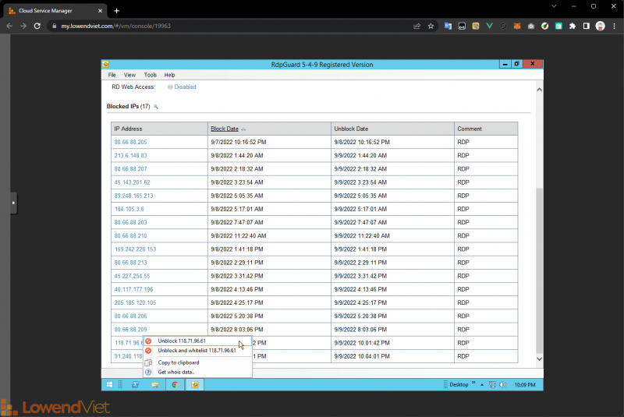Open blocked IP link 80.66.88.206
Image resolution: width=624 pixels, height=417 pixels.
tap(130, 316)
